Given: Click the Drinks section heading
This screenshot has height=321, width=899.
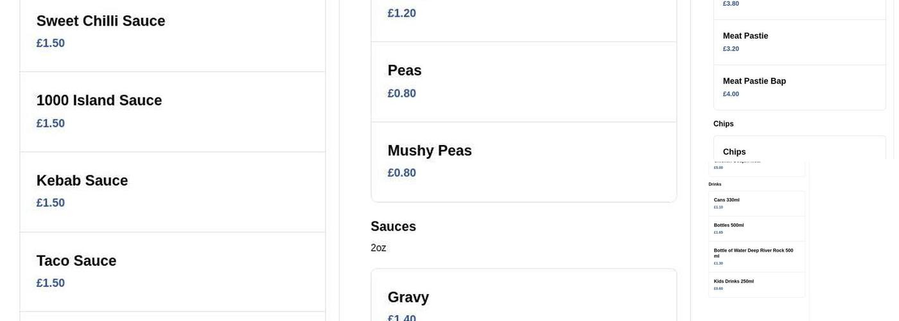Looking at the screenshot, I should click(x=715, y=184).
